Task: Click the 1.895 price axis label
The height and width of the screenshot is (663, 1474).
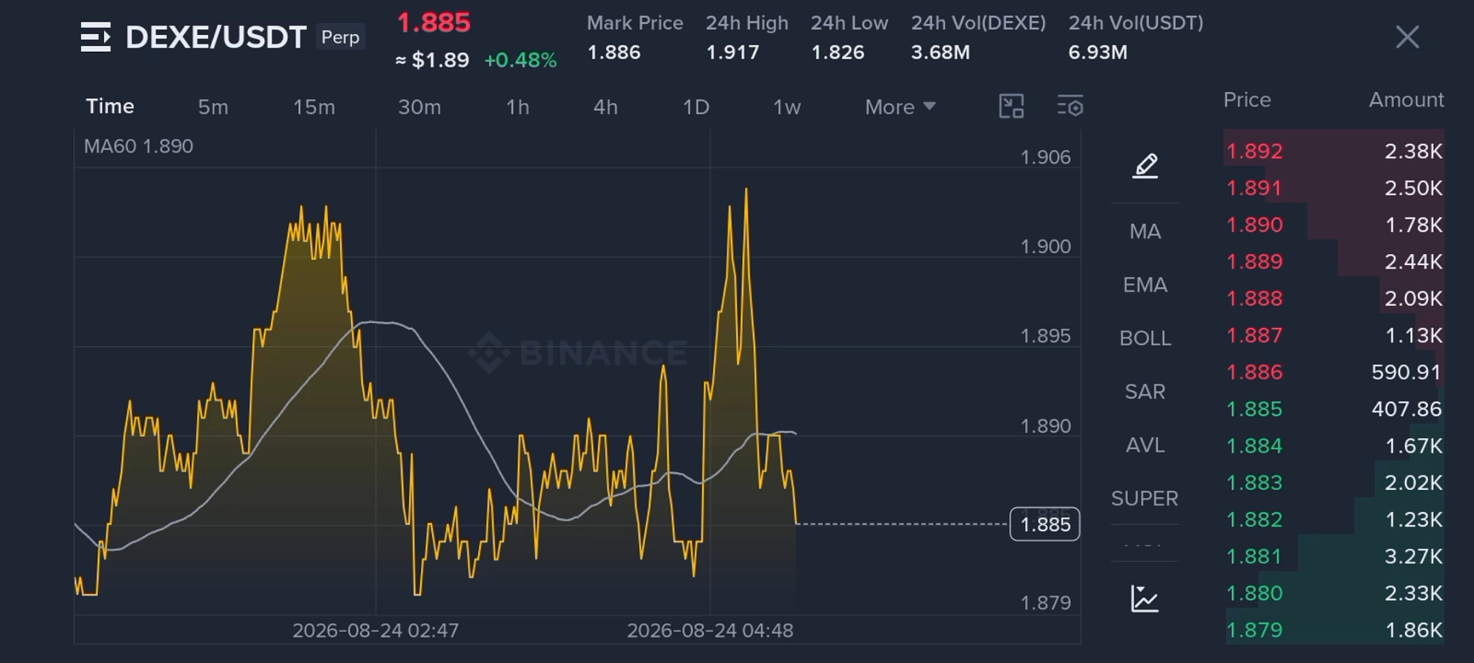Action: coord(1046,336)
